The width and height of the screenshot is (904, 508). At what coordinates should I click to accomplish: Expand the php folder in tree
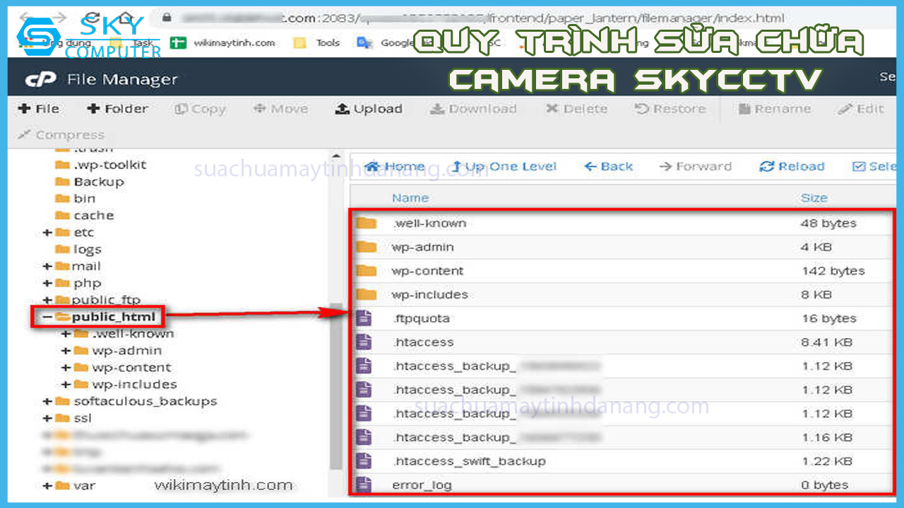pyautogui.click(x=47, y=283)
